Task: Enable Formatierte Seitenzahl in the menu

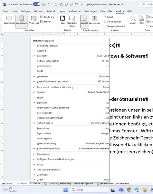Action: 70,46
